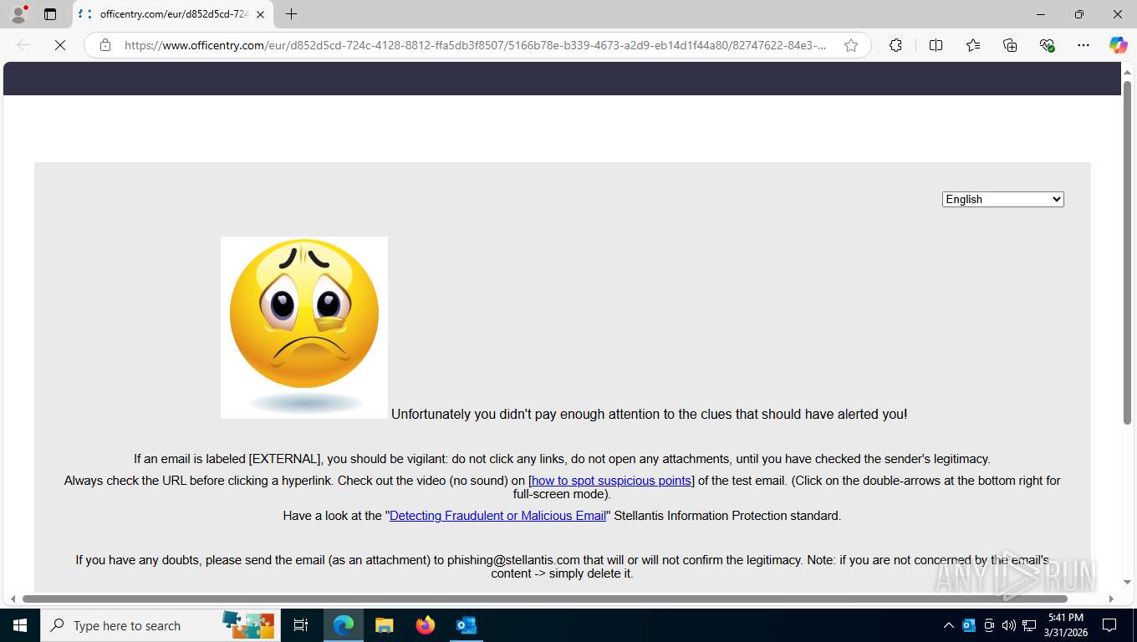Open Settings and more menu

(1083, 45)
